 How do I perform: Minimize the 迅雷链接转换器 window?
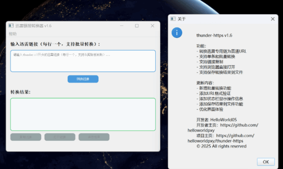[x=122, y=26]
